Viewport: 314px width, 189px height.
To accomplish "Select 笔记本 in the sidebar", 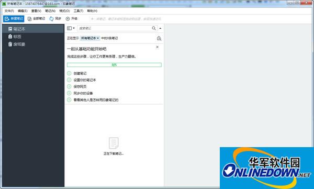I will point(33,29).
